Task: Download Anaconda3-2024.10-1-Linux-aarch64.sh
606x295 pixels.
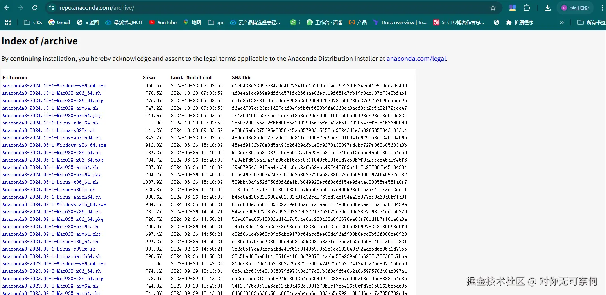Action: [52, 138]
